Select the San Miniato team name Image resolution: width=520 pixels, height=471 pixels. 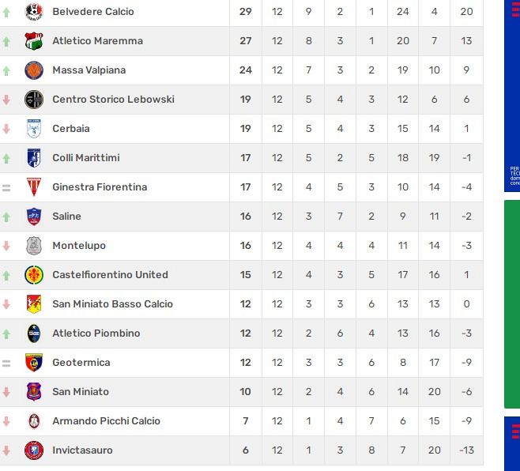81,392
